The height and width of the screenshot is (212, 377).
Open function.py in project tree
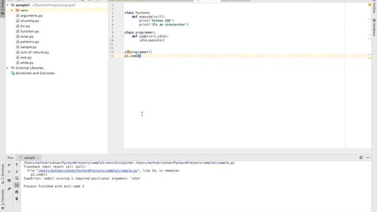29,31
